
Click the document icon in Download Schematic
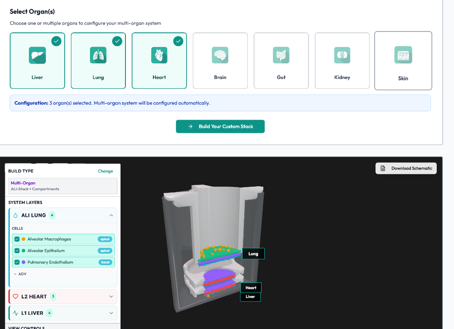click(383, 168)
